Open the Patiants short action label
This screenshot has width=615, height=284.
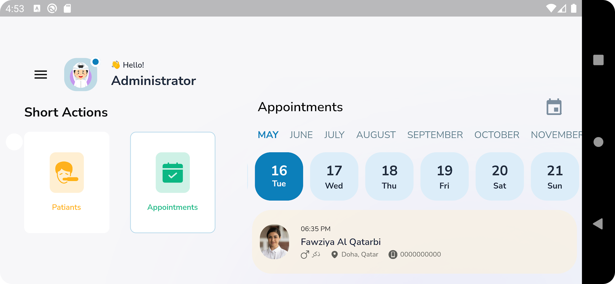[66, 207]
